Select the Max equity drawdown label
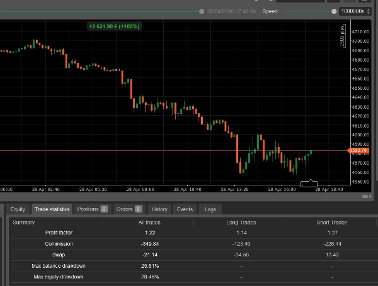The image size is (378, 286). pyautogui.click(x=59, y=277)
